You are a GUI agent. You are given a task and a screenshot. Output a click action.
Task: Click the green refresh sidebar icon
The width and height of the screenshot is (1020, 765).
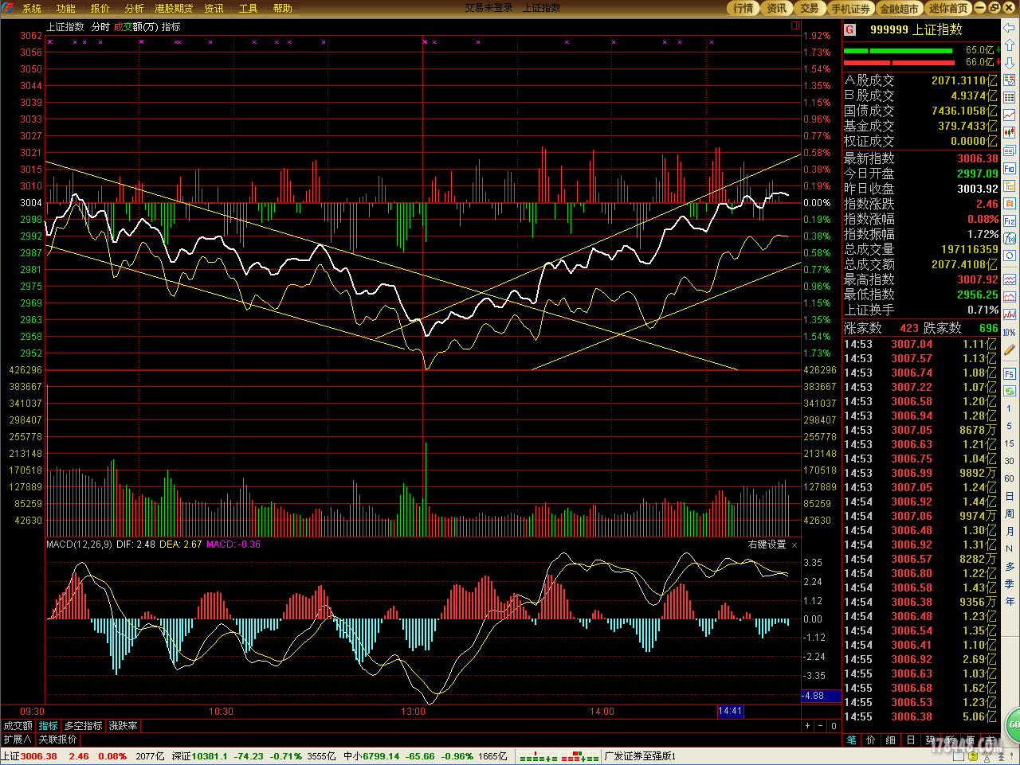pyautogui.click(x=1010, y=391)
